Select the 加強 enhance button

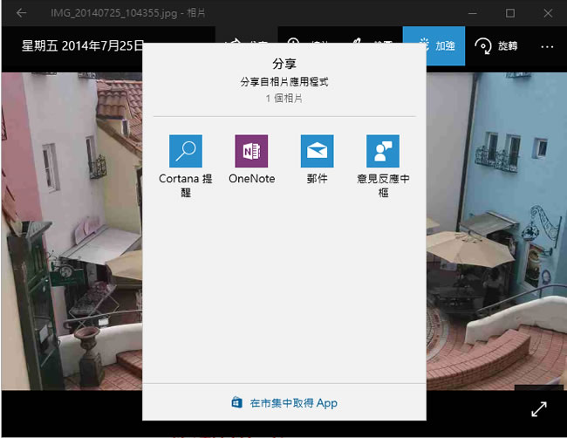434,45
